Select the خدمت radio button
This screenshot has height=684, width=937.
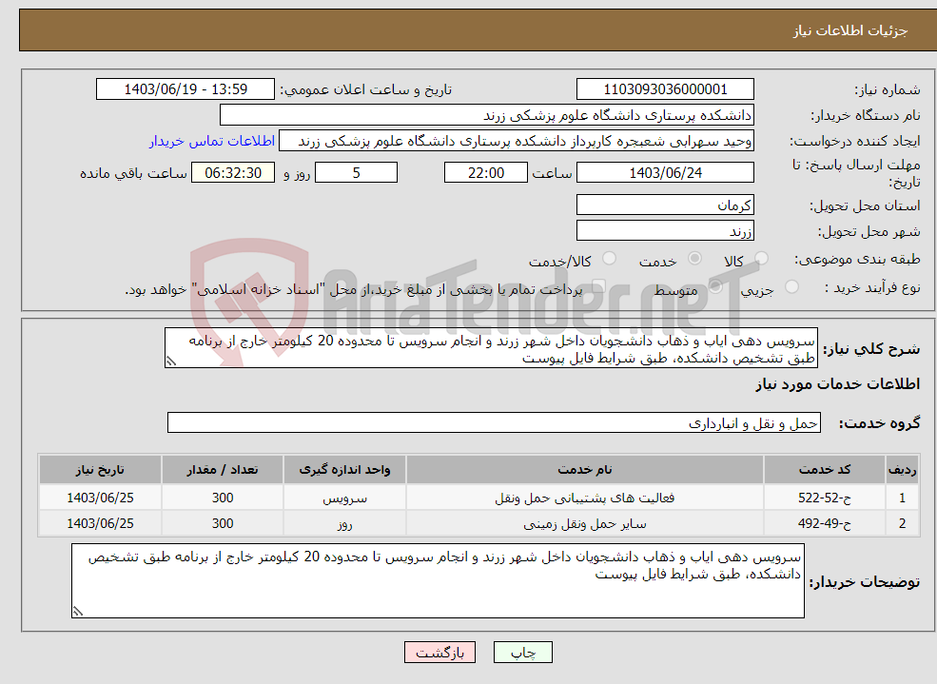(694, 258)
